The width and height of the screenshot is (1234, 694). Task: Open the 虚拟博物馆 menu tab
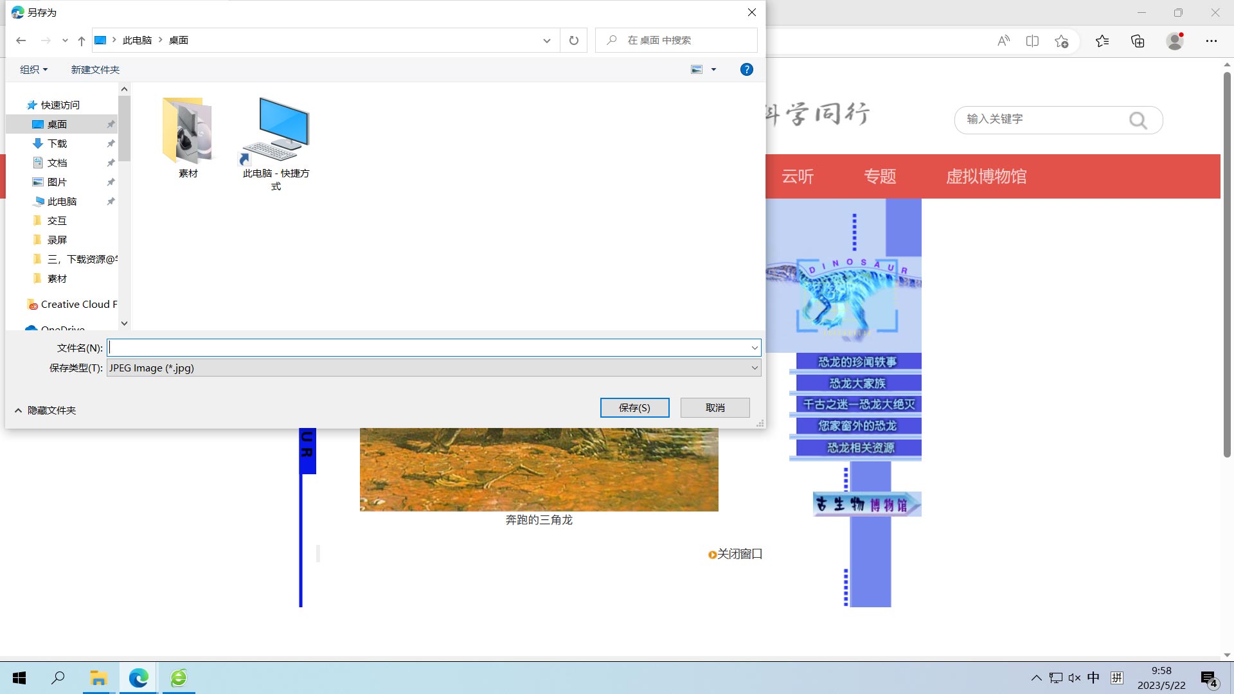pyautogui.click(x=986, y=176)
